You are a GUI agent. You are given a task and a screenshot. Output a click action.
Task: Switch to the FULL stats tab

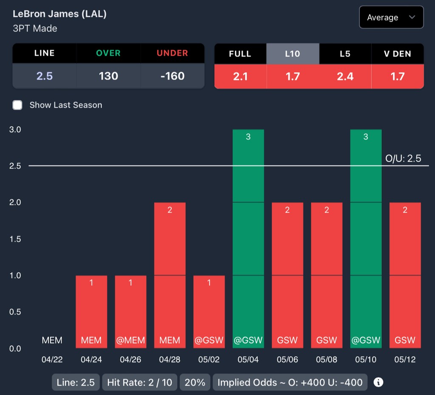[x=240, y=54]
